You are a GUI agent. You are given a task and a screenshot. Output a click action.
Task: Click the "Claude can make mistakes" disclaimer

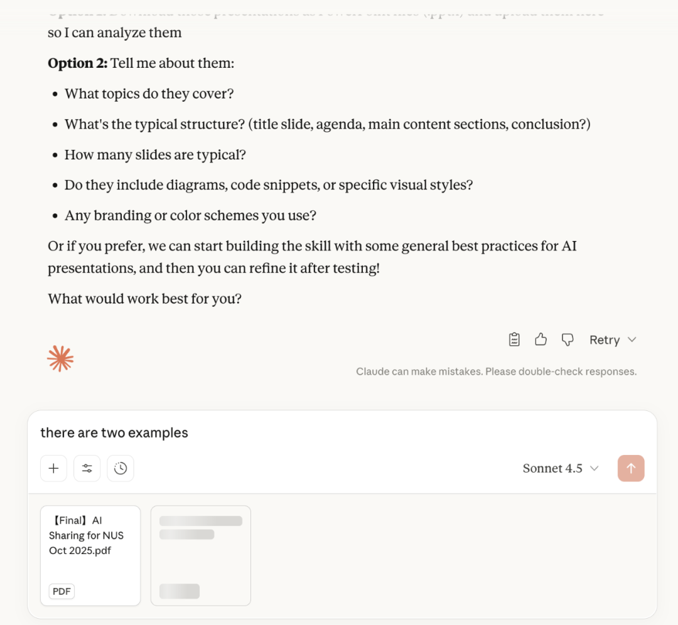point(496,371)
